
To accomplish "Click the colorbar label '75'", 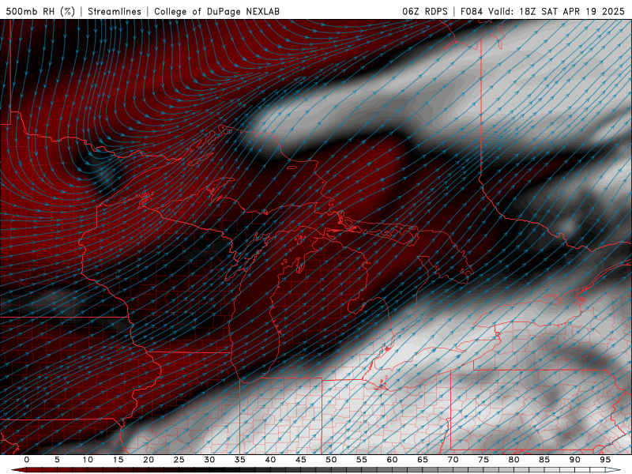I will 483,460.
